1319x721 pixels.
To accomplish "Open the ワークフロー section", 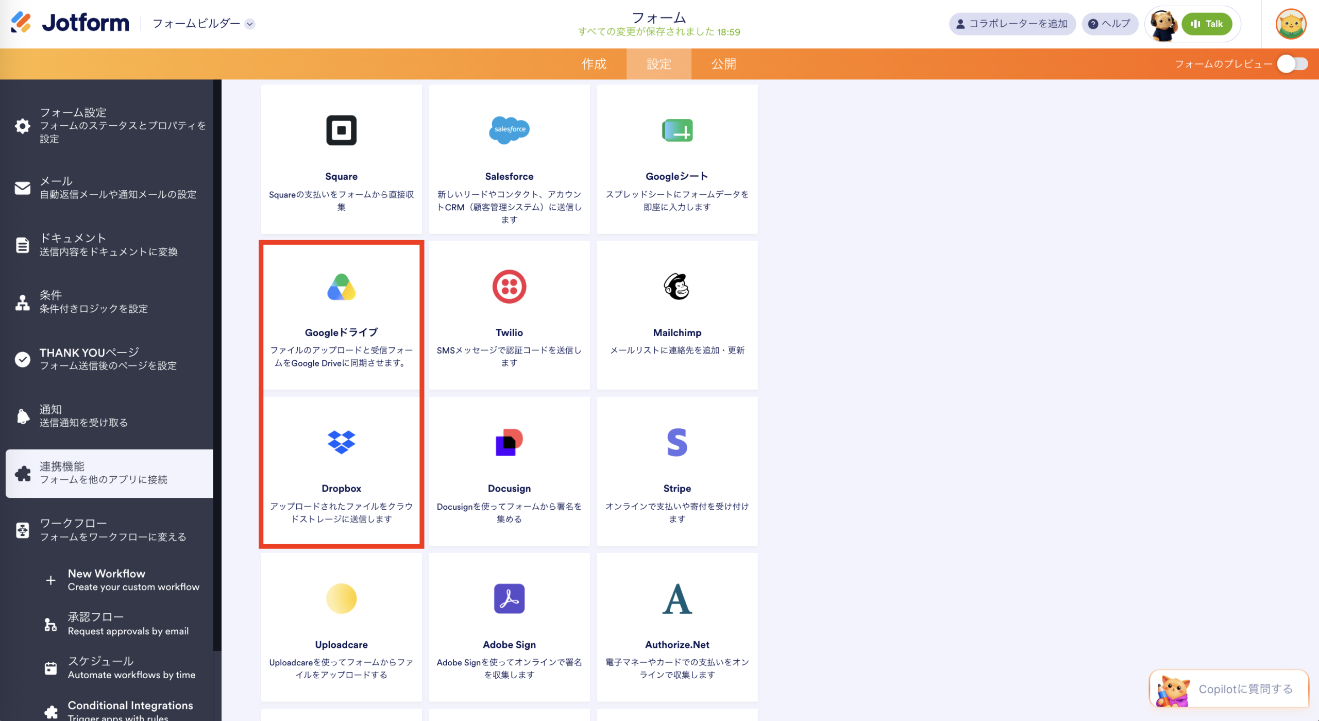I will (109, 530).
